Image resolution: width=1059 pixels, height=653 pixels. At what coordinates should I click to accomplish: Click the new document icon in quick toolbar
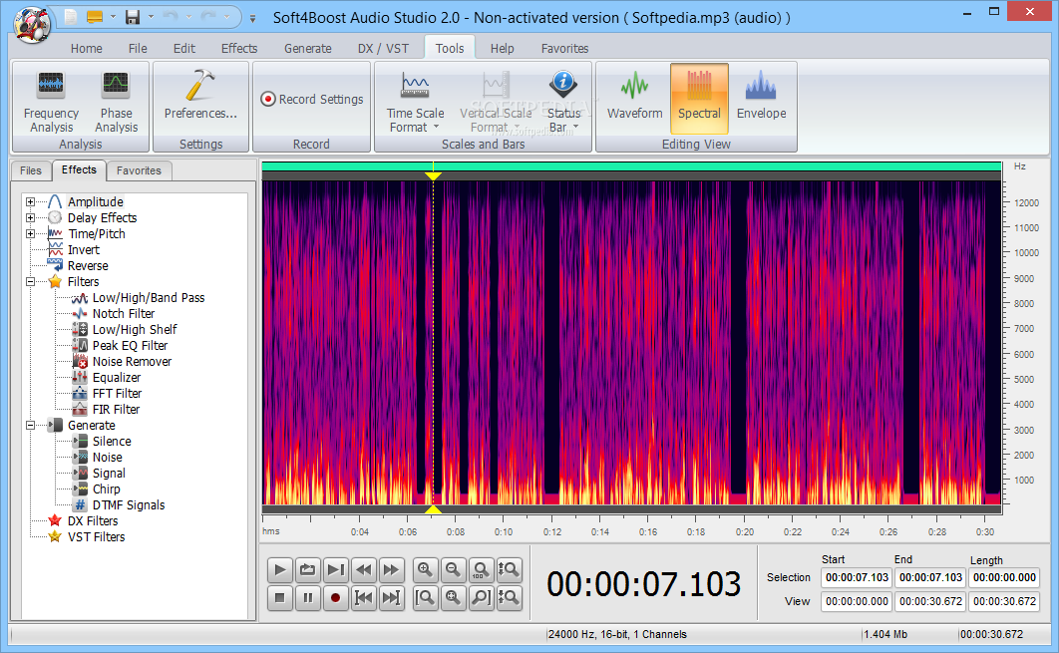click(71, 17)
